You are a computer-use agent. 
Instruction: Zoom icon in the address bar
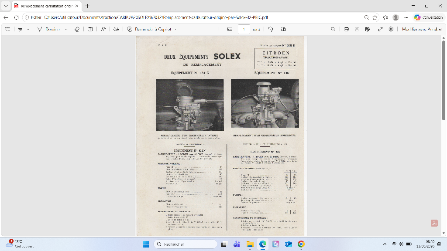[367, 17]
